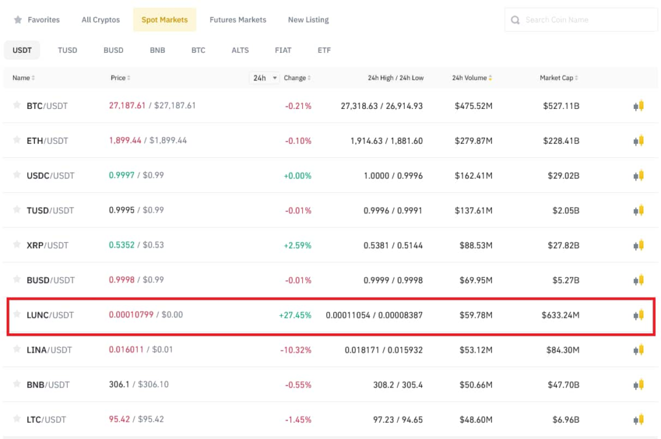Click the search magnifier icon
Viewport: 661px width, 439px height.
pyautogui.click(x=515, y=20)
